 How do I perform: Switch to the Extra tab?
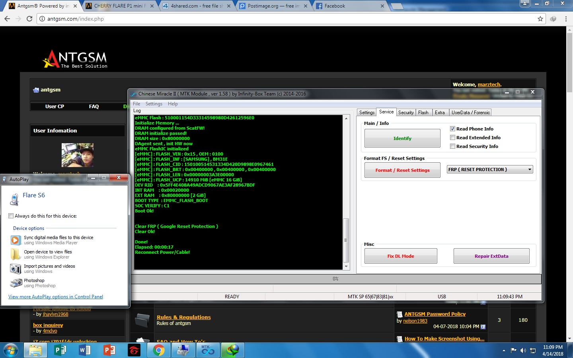[440, 113]
